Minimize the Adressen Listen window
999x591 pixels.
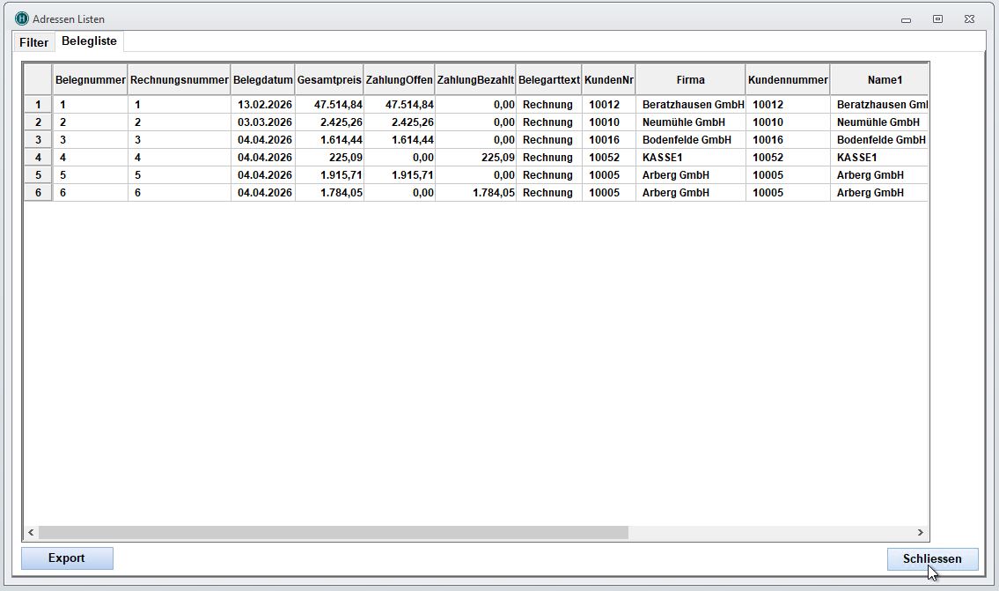(x=907, y=18)
